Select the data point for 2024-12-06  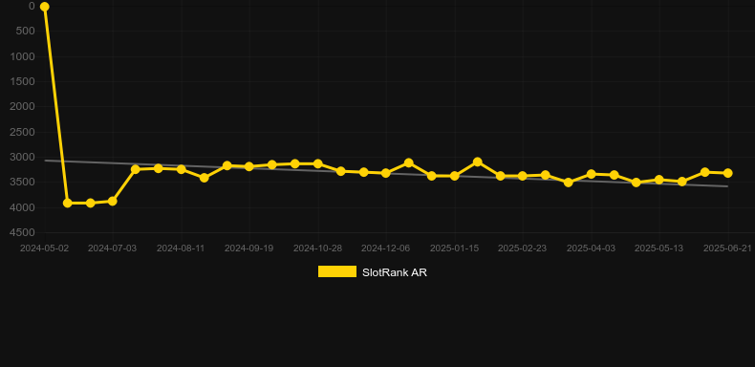[386, 173]
